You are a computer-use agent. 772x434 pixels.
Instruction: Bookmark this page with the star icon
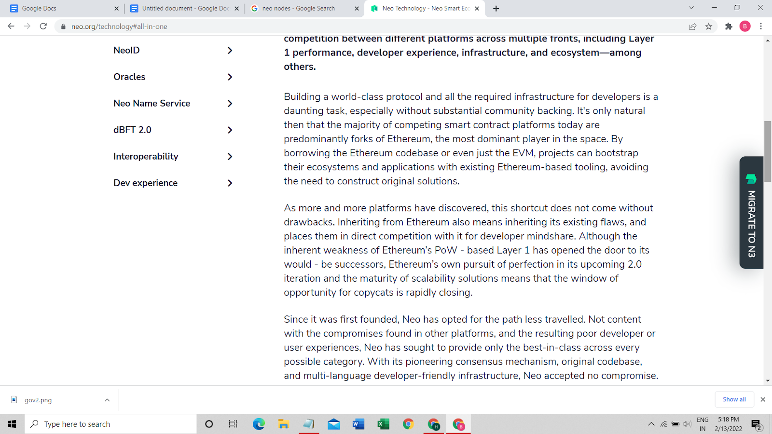708,27
